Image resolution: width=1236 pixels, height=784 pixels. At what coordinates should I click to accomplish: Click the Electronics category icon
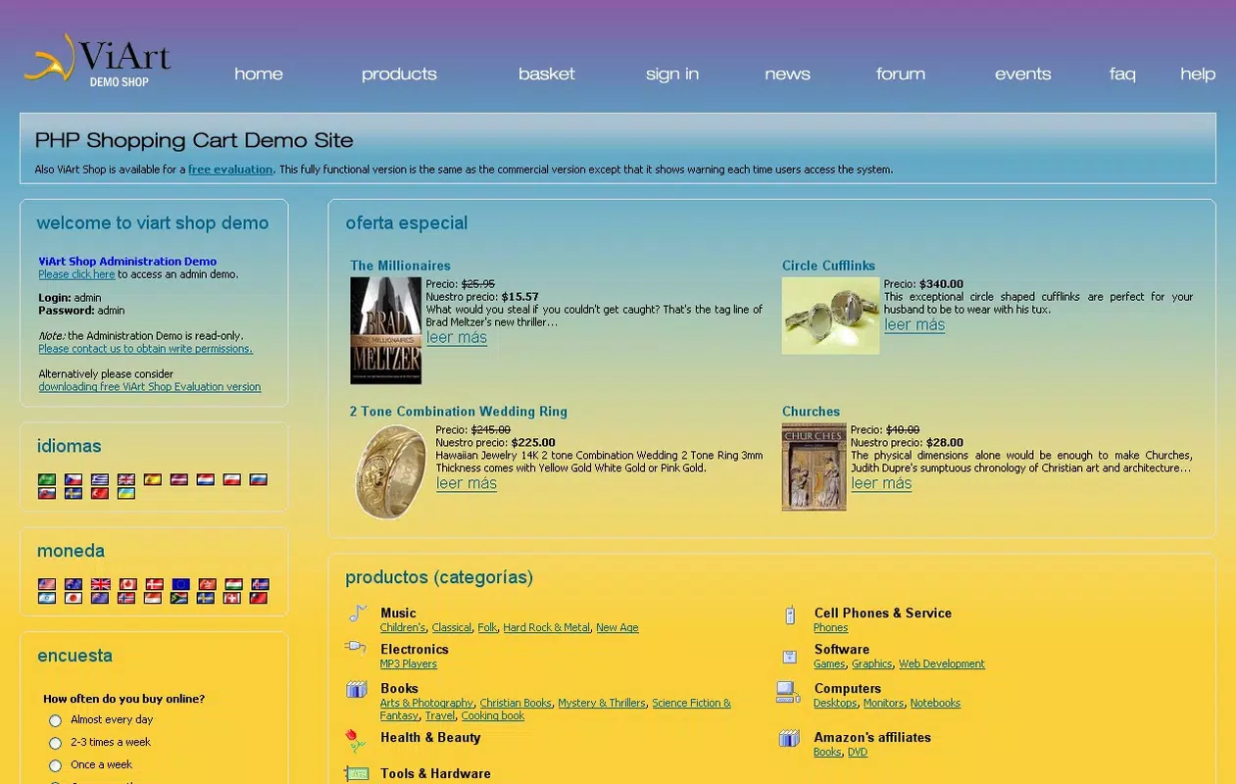pos(356,647)
